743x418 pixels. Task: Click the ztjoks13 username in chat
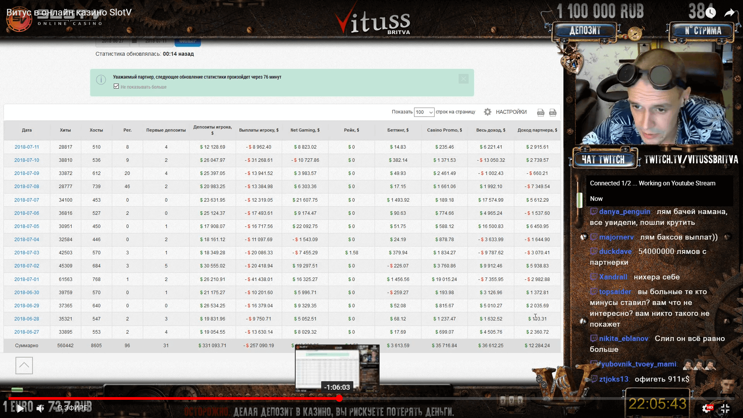coord(614,379)
